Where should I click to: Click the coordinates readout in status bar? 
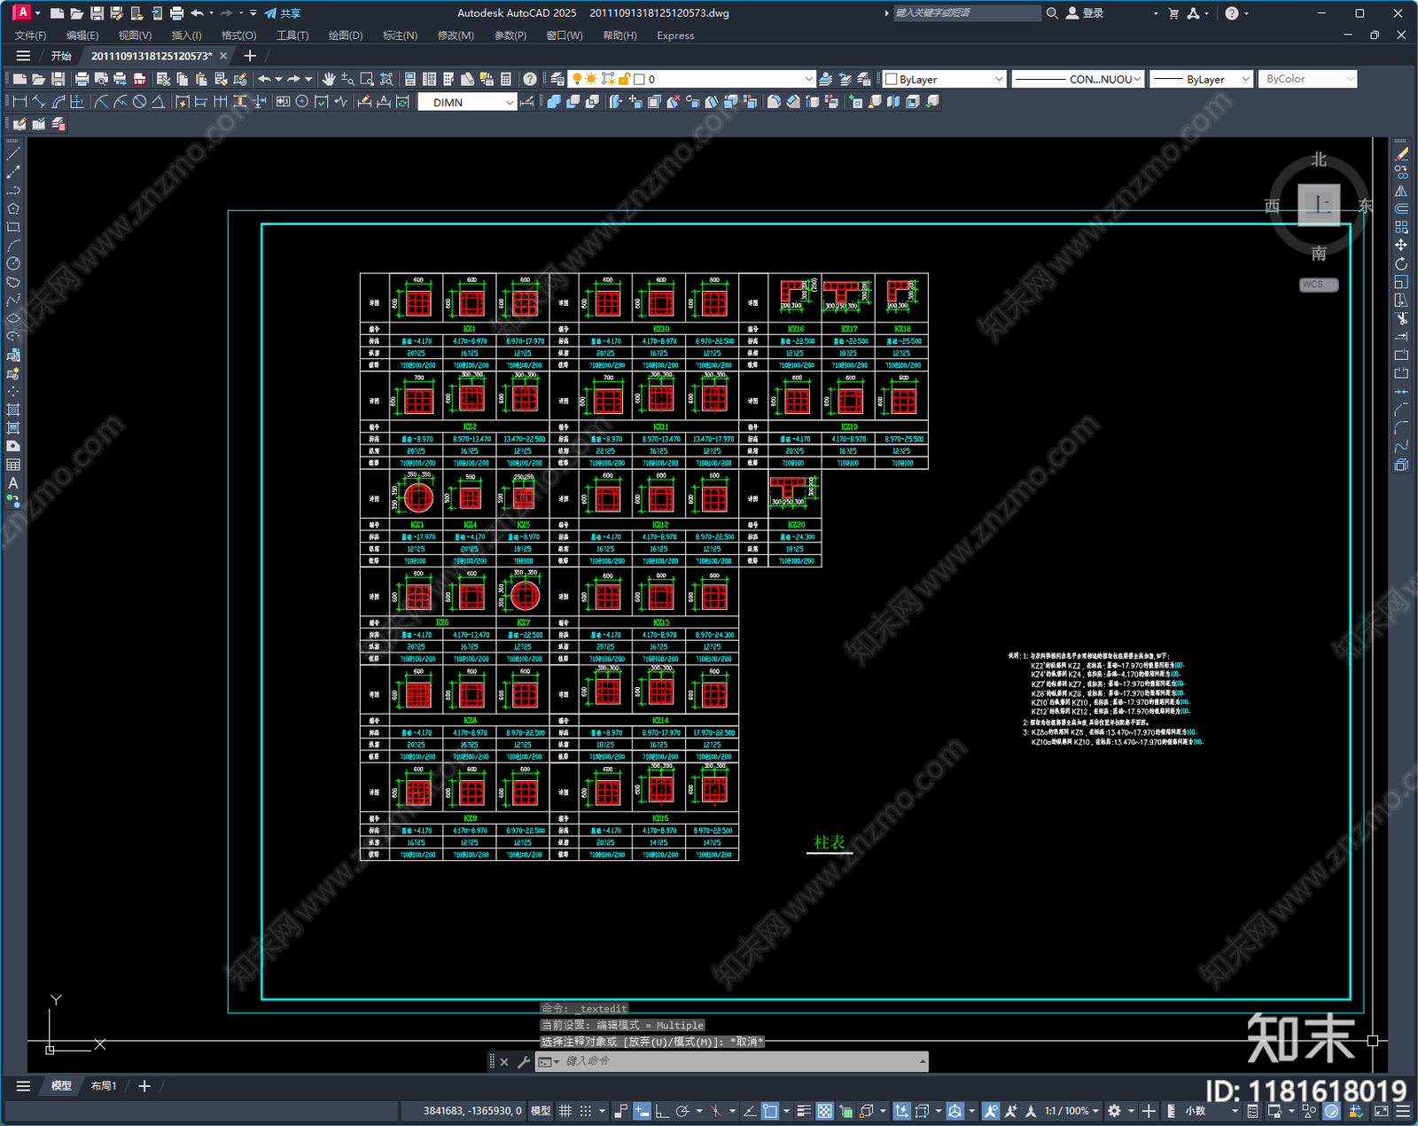pos(471,1111)
